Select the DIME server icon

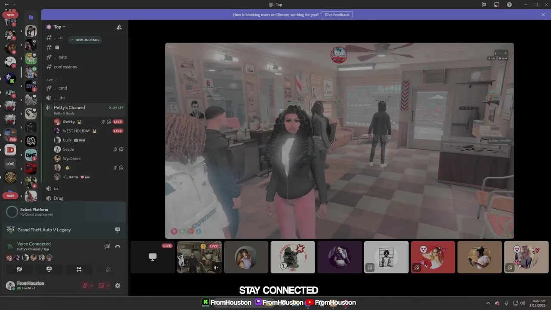[x=31, y=155]
